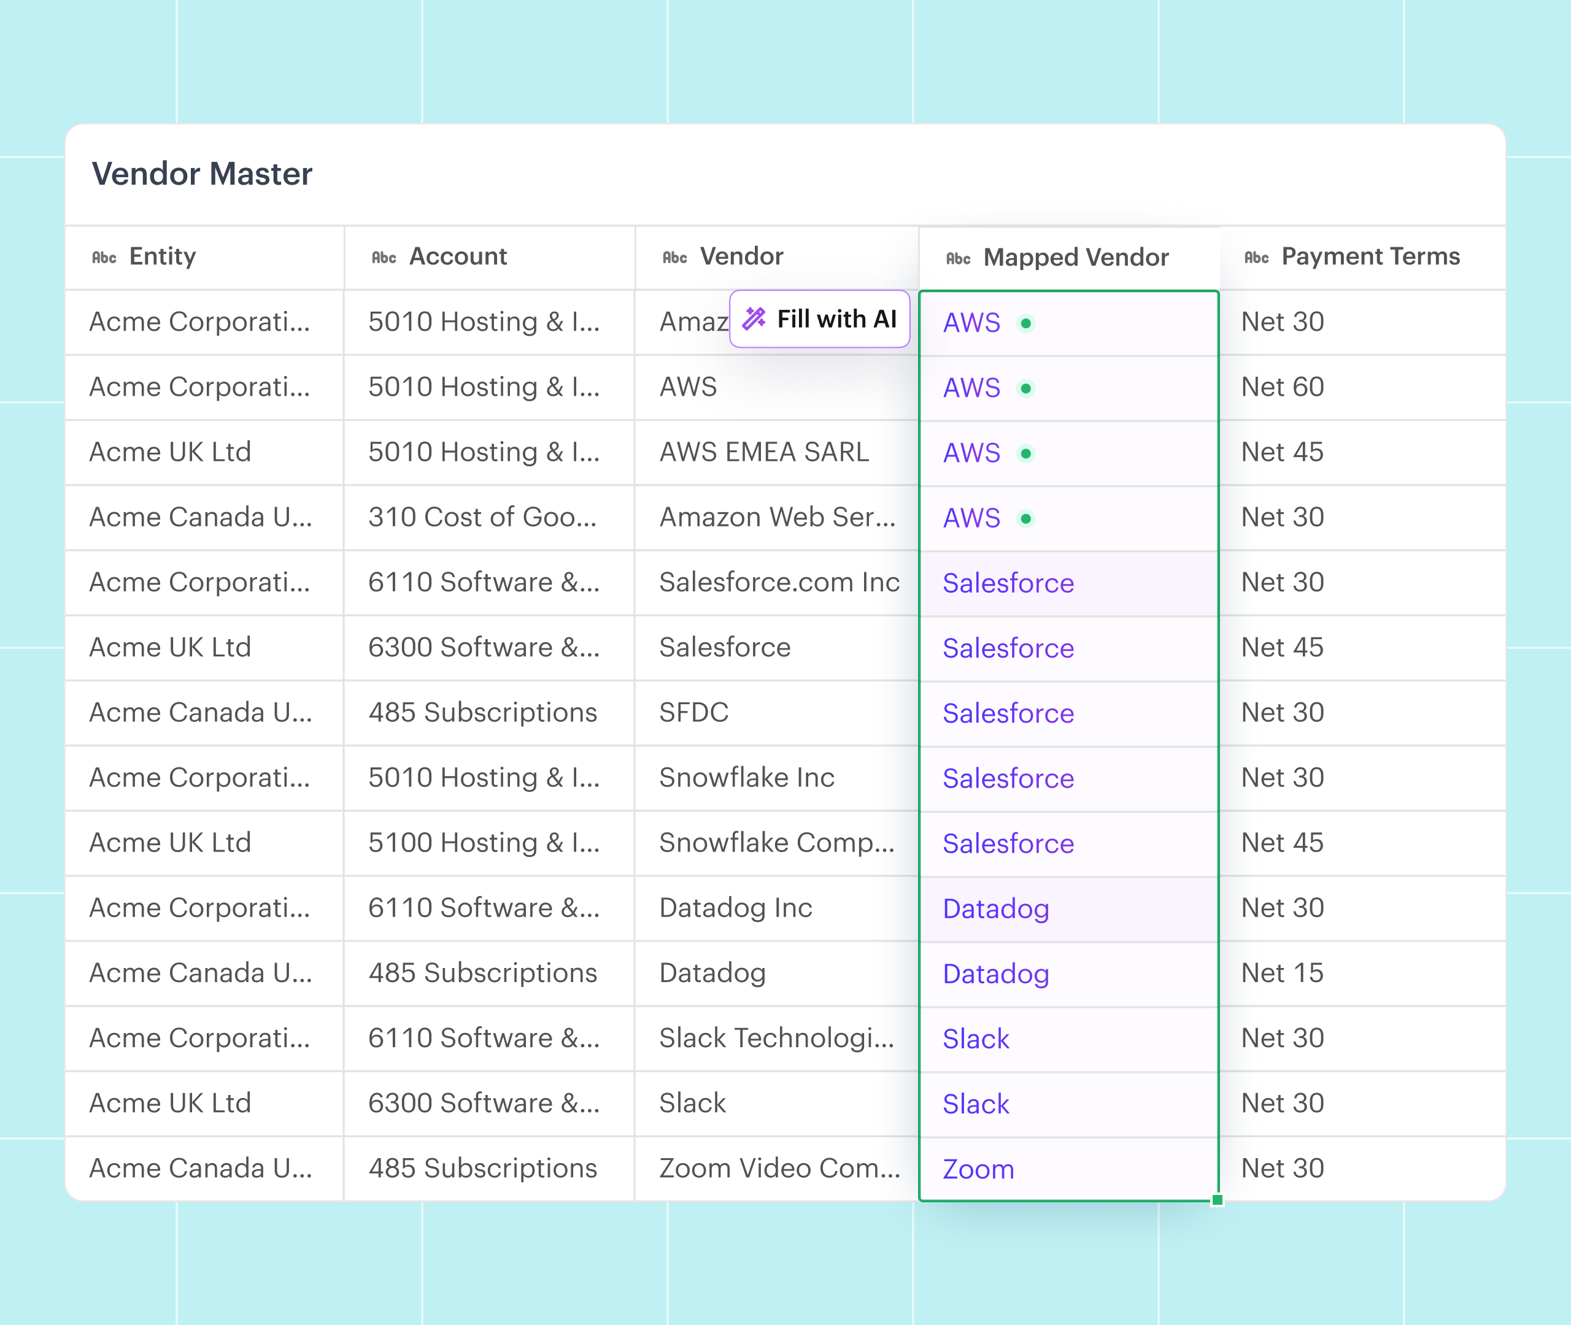The width and height of the screenshot is (1571, 1325).
Task: Click the Zoom Video Com... vendor cell
Action: (777, 1169)
